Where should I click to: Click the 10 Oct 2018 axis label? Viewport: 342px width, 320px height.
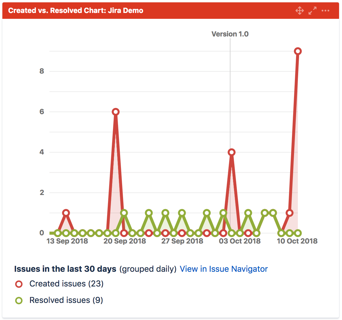pos(297,241)
